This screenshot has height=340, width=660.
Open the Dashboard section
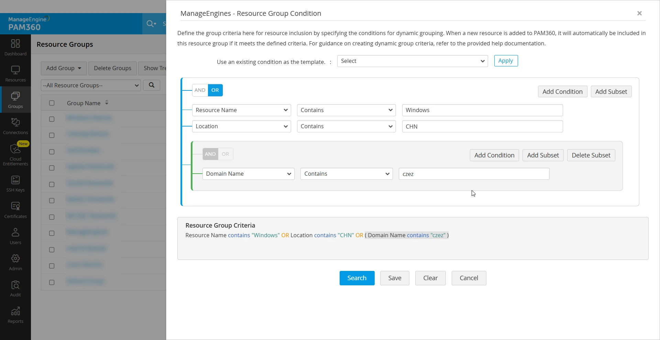click(15, 47)
